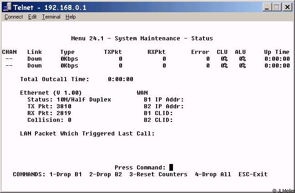295x193 pixels.
Task: Click the '2-Drop B2' command text
Action: (x=106, y=174)
